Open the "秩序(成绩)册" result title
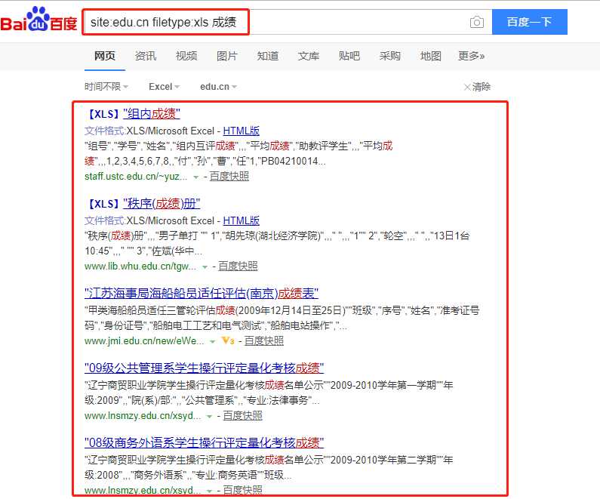The height and width of the screenshot is (499, 600). click(x=162, y=204)
